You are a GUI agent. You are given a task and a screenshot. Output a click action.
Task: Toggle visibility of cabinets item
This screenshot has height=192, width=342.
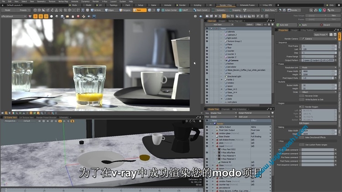pos(207,31)
